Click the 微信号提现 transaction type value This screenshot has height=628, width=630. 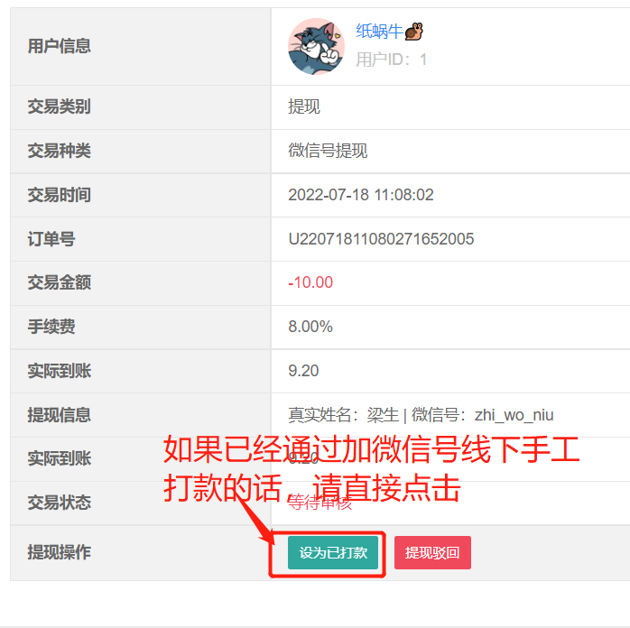[x=328, y=151]
